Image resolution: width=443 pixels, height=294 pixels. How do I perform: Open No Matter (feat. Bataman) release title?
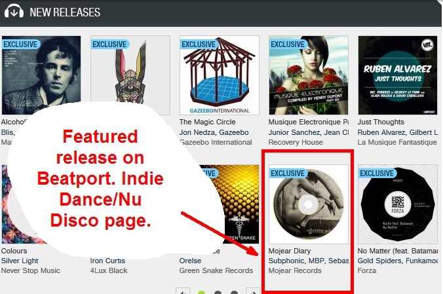[x=398, y=251]
